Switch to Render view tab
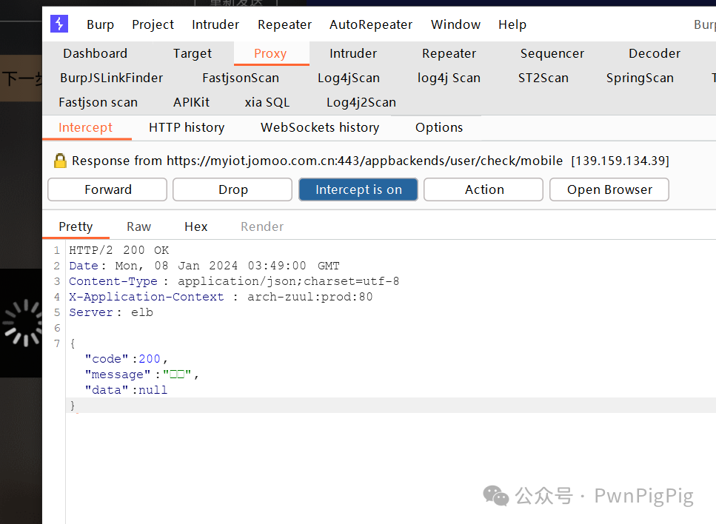Viewport: 716px width, 524px height. point(262,227)
